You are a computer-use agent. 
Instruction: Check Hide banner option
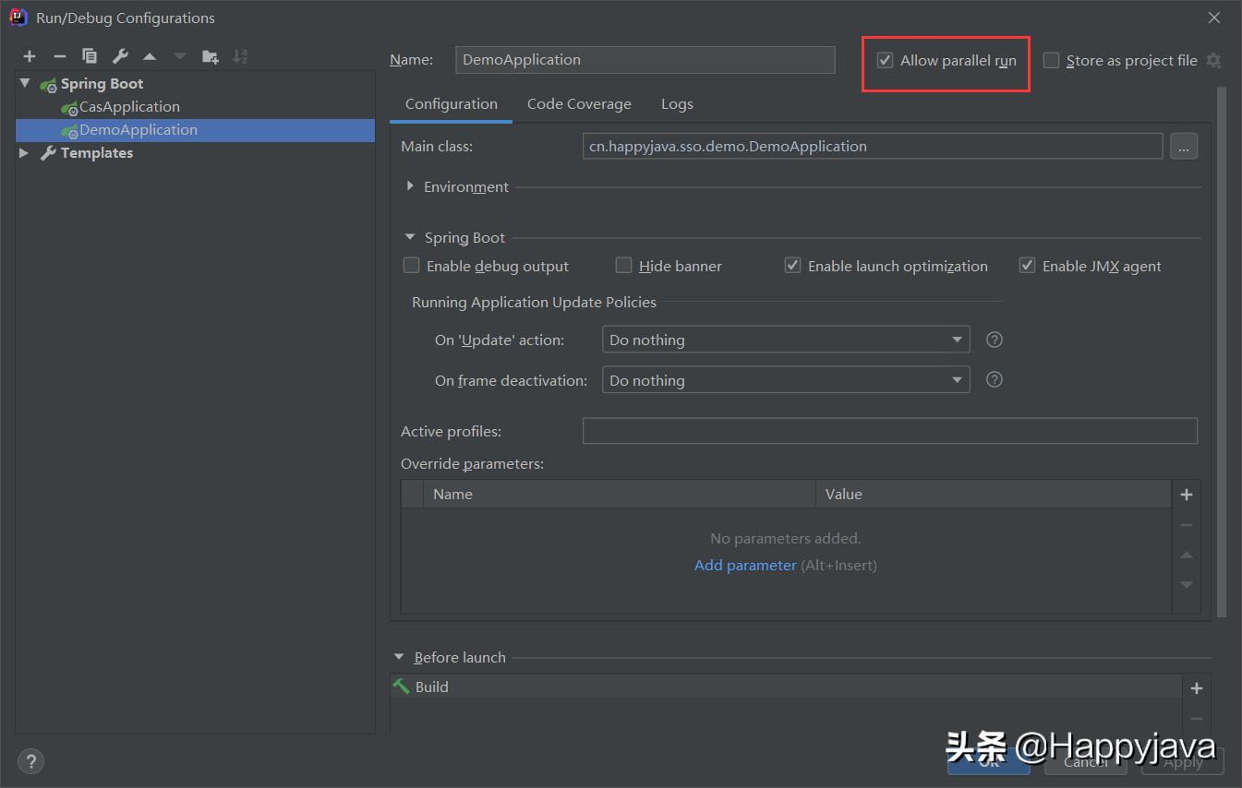tap(623, 266)
